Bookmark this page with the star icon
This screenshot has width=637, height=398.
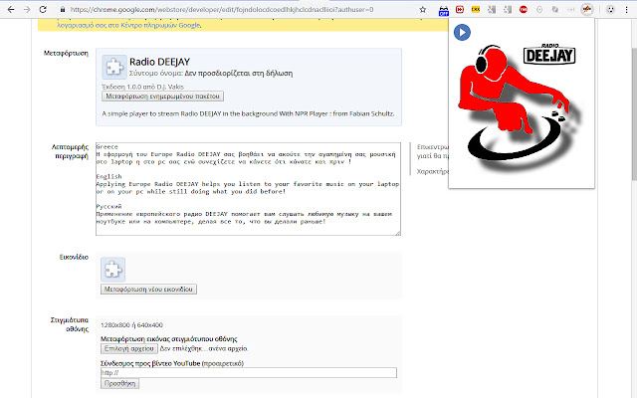[x=422, y=9]
